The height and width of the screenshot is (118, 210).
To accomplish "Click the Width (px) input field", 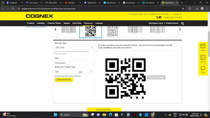I will (66, 72).
